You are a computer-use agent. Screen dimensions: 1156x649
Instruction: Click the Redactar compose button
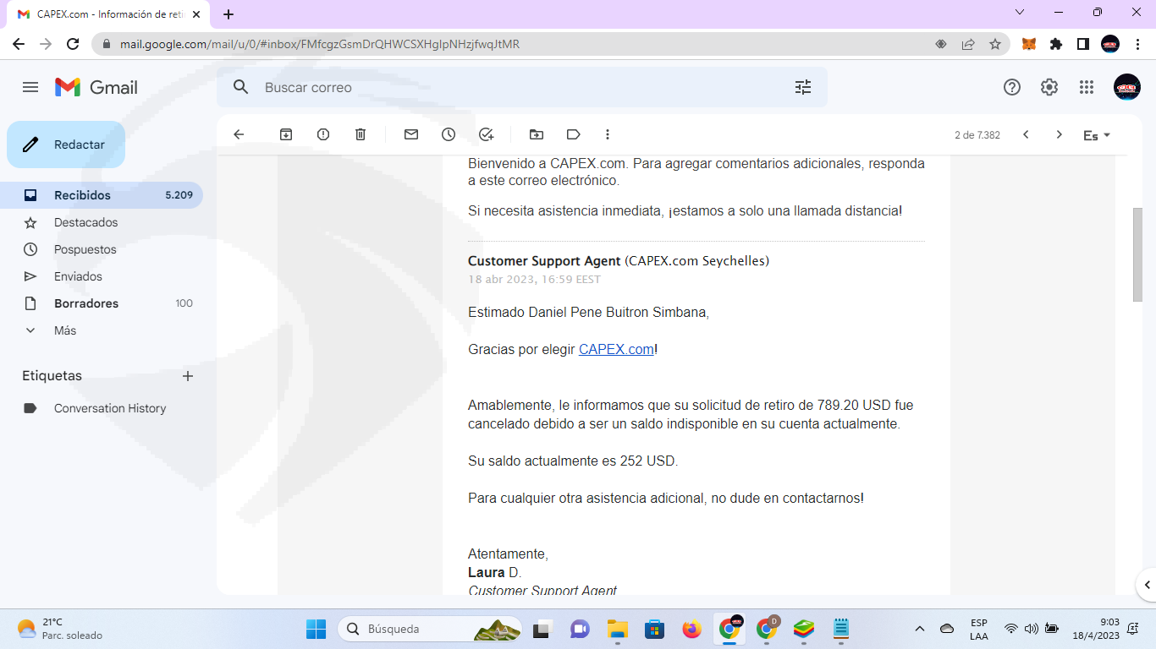click(66, 145)
